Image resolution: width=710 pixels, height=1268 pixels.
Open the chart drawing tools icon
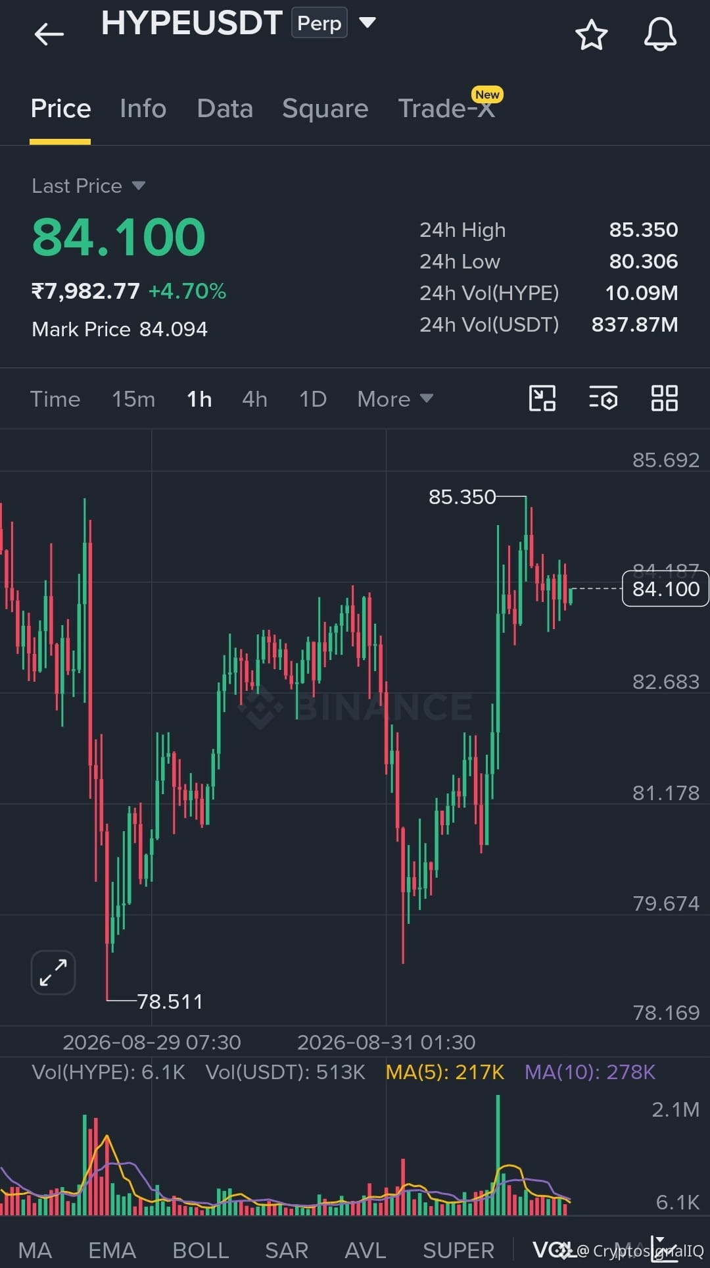542,399
